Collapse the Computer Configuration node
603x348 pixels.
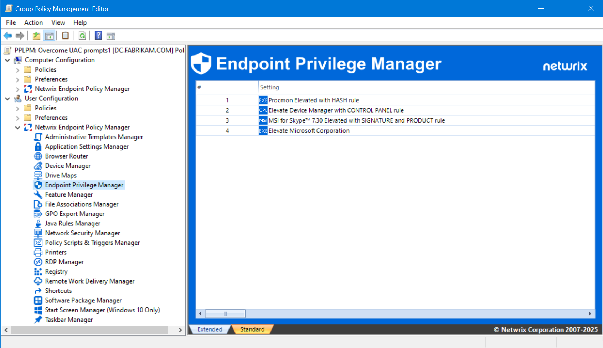point(7,60)
